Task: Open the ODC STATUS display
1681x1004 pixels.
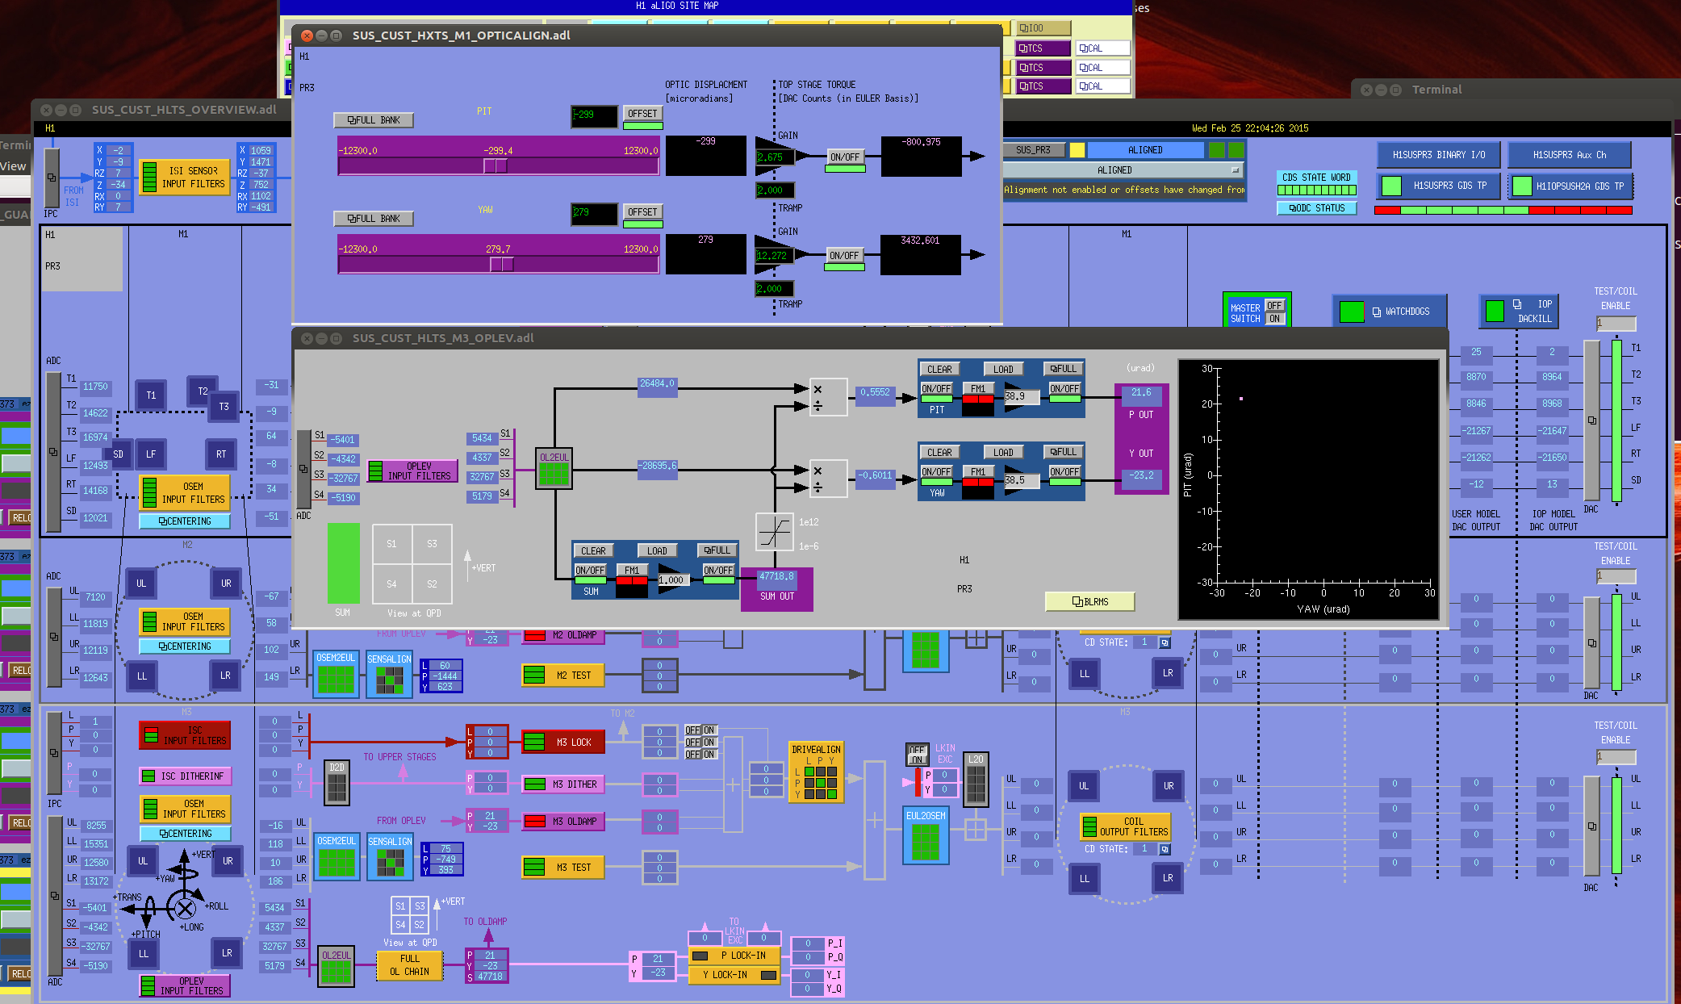Action: coord(1317,208)
